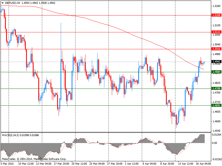Click the 1.5208 red resistance level label
The height and width of the screenshot is (166, 222).
216,15
